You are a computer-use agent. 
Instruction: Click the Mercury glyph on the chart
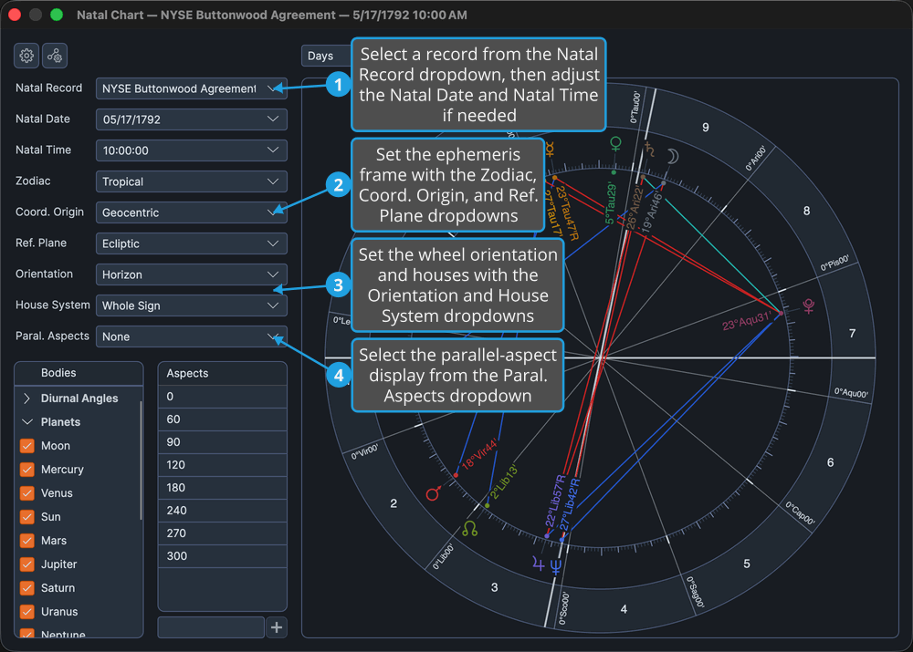pos(549,149)
